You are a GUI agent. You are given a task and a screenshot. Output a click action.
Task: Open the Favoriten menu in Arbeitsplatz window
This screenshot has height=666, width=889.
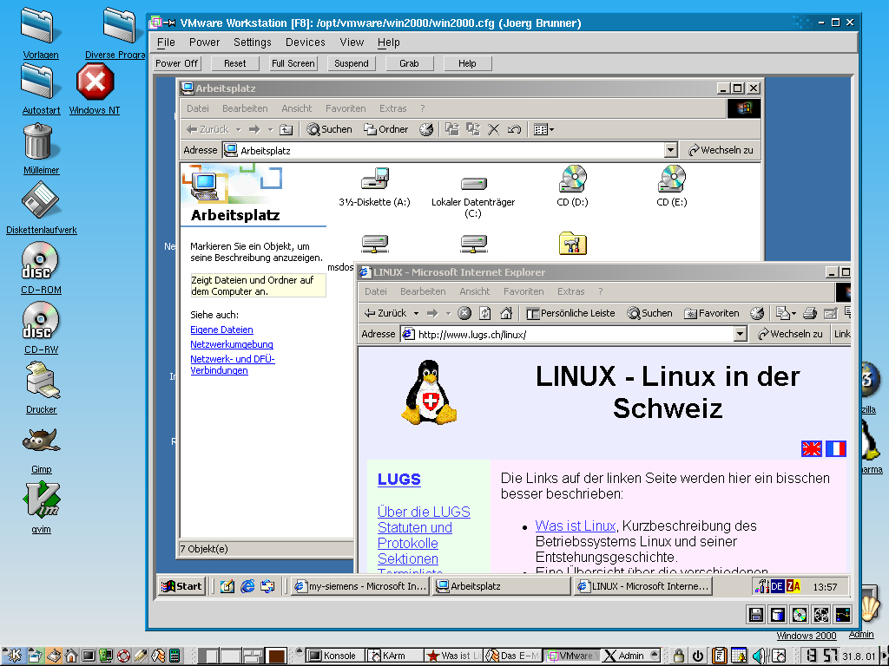coord(346,108)
